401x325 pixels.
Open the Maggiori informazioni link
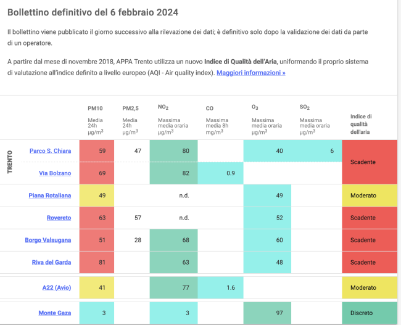(x=250, y=73)
